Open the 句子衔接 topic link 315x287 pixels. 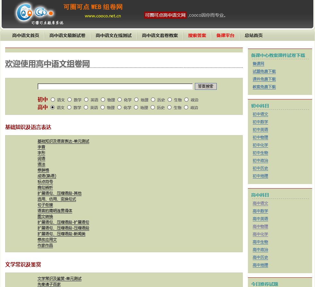[x=45, y=205]
